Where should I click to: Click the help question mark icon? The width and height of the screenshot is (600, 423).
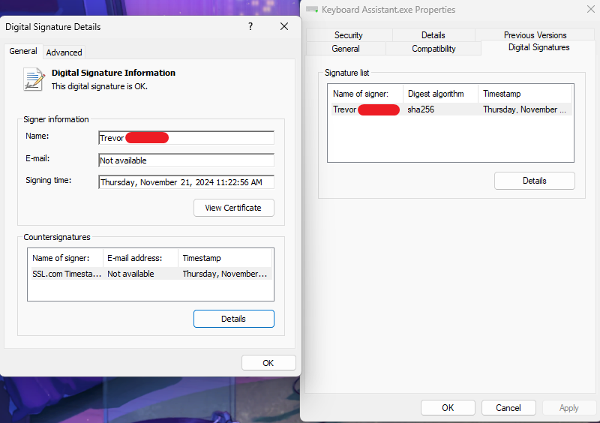(250, 26)
